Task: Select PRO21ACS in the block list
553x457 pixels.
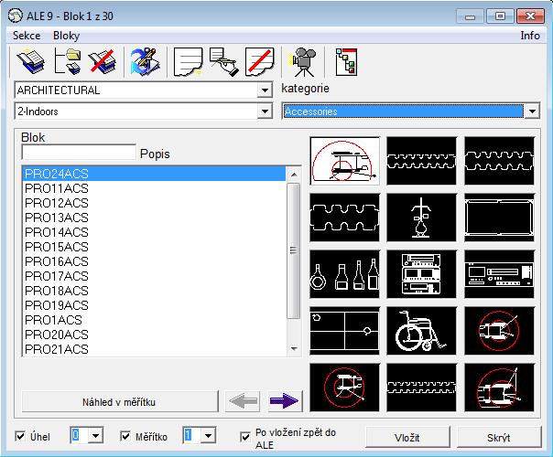Action: pos(154,349)
